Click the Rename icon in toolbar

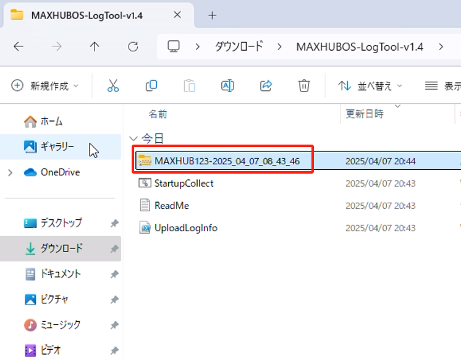pyautogui.click(x=227, y=86)
